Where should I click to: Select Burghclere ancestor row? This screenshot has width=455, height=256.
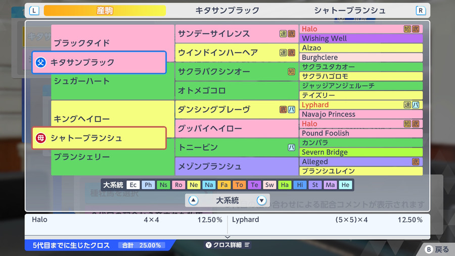pos(361,58)
